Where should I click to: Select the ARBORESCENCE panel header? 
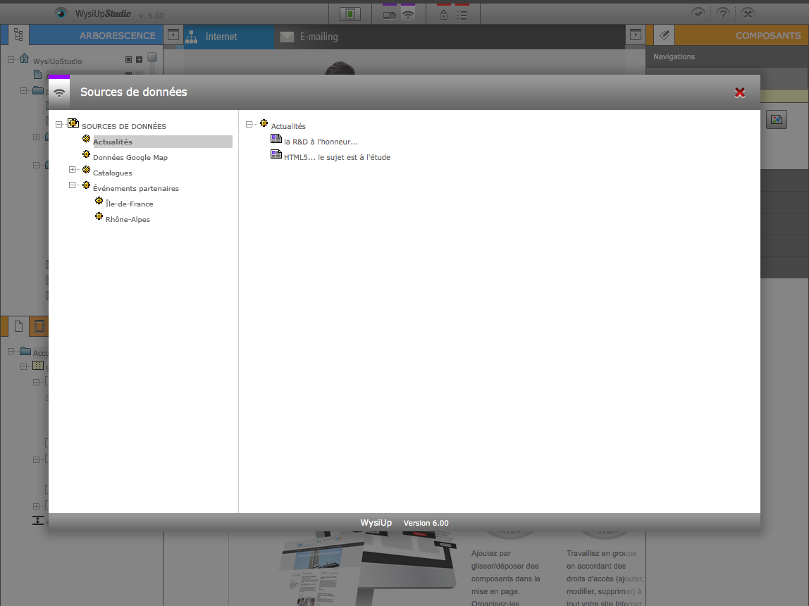[117, 36]
